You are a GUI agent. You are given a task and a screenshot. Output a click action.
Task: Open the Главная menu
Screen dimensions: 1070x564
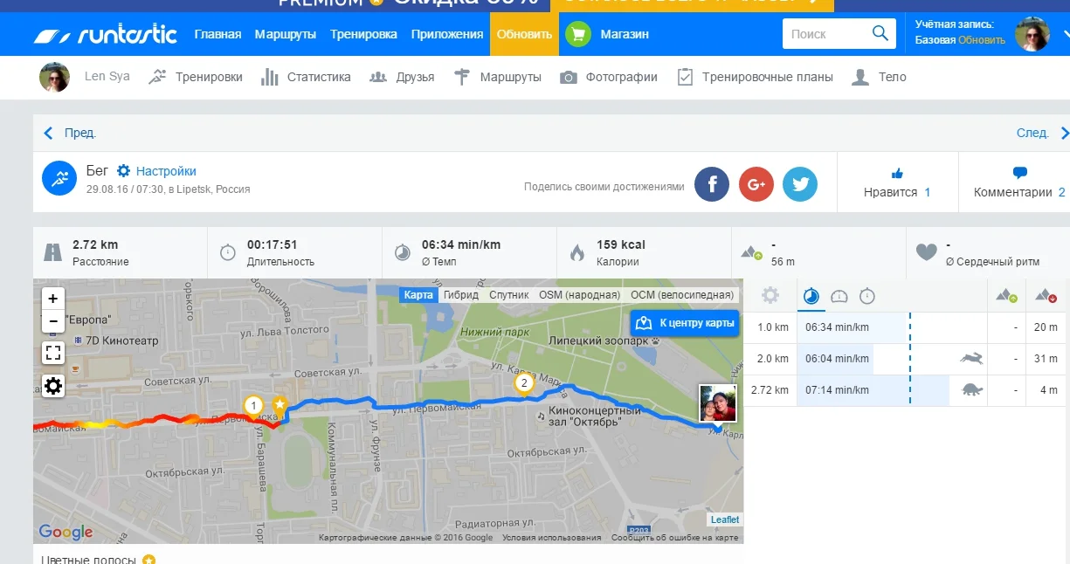[217, 35]
